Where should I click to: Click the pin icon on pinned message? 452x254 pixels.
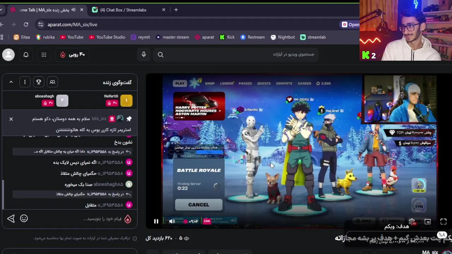click(x=129, y=119)
